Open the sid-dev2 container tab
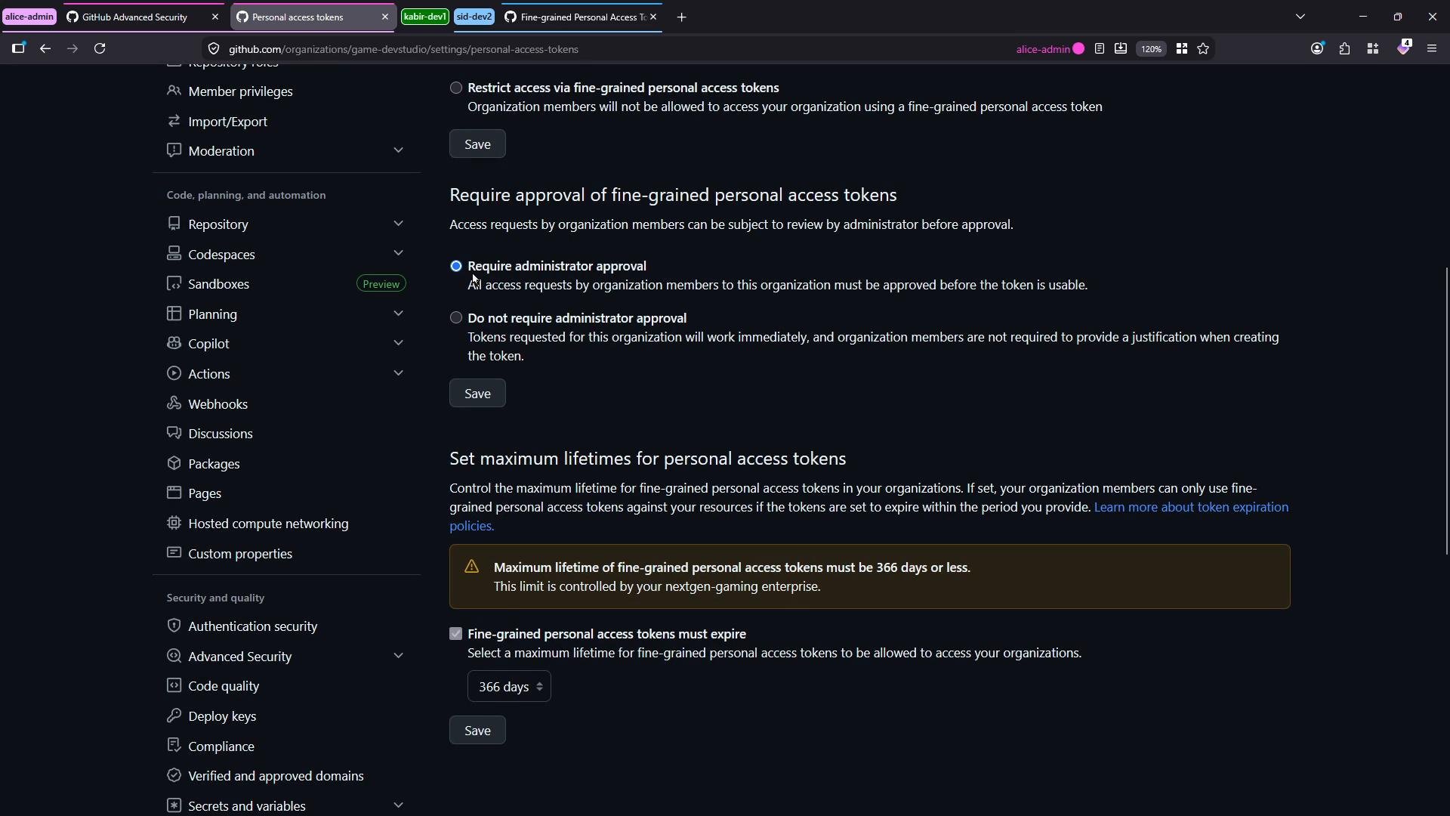 click(474, 17)
